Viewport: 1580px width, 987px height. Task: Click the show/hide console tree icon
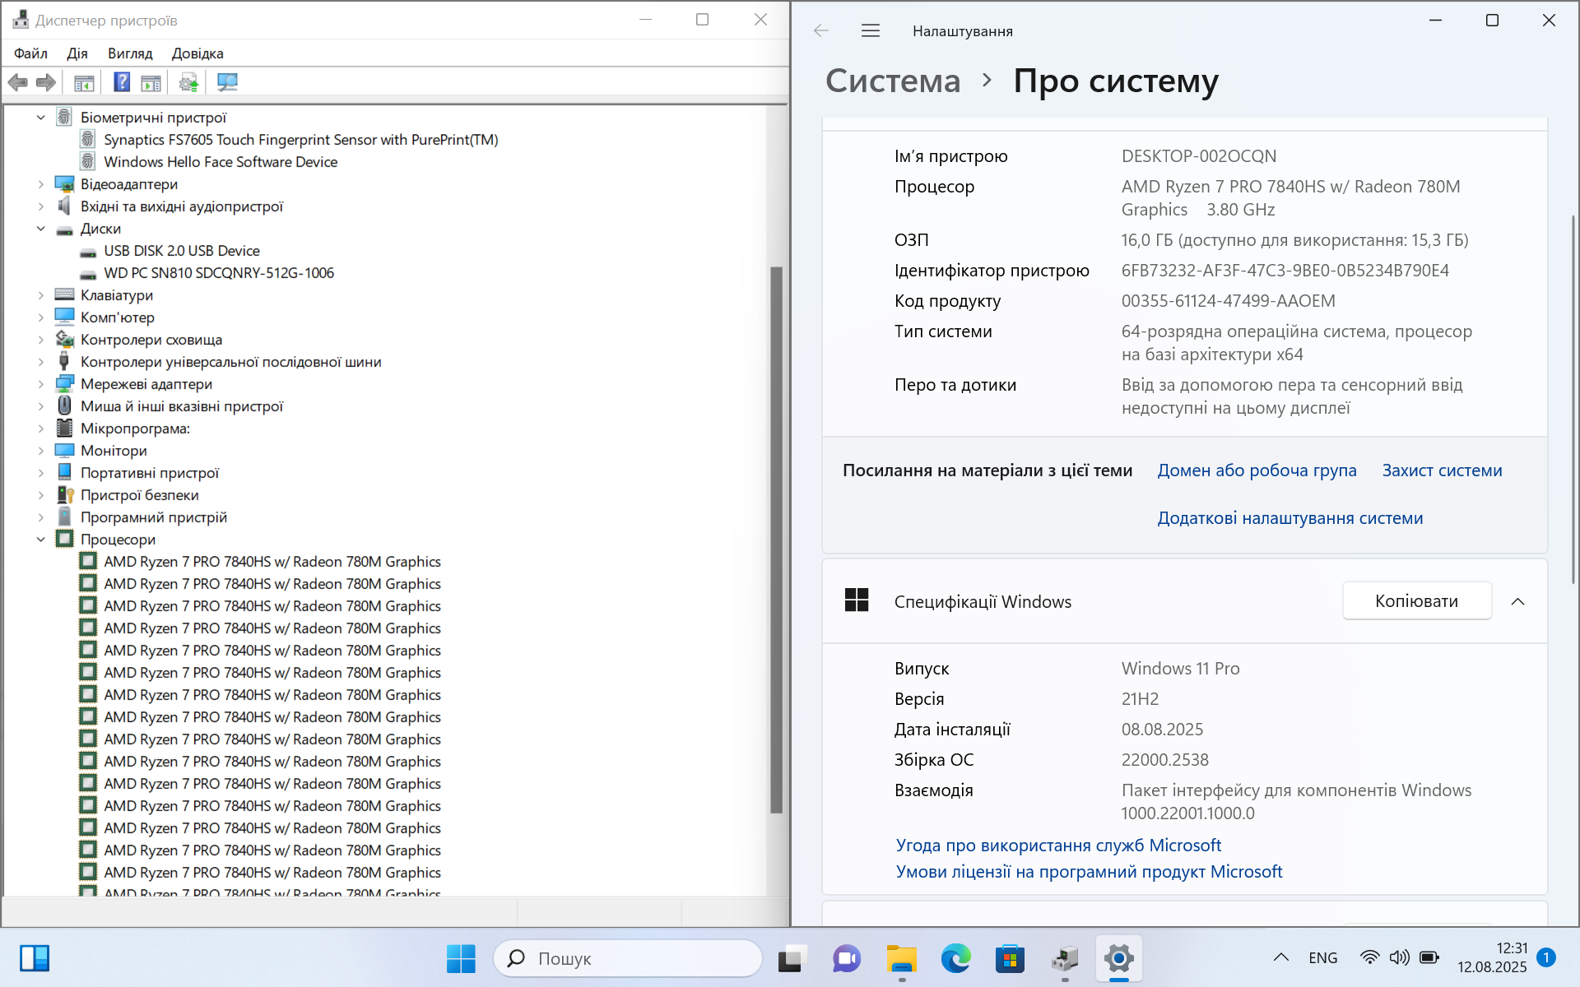84,82
